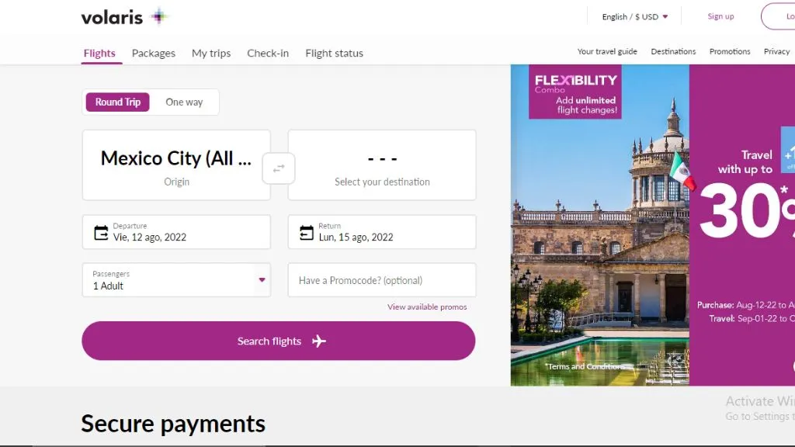
Task: Open the English / $ USD language selector
Action: (634, 16)
